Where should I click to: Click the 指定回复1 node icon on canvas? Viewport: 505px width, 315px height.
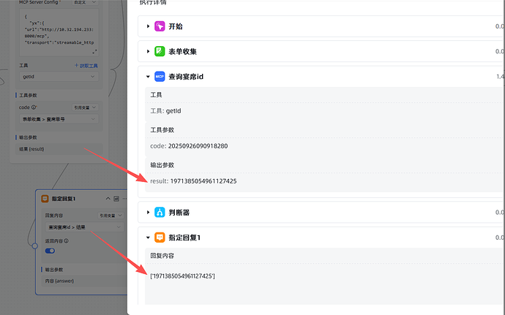tap(45, 199)
